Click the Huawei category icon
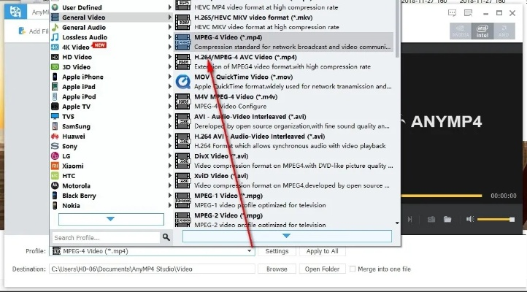This screenshot has width=527, height=292. 54,136
